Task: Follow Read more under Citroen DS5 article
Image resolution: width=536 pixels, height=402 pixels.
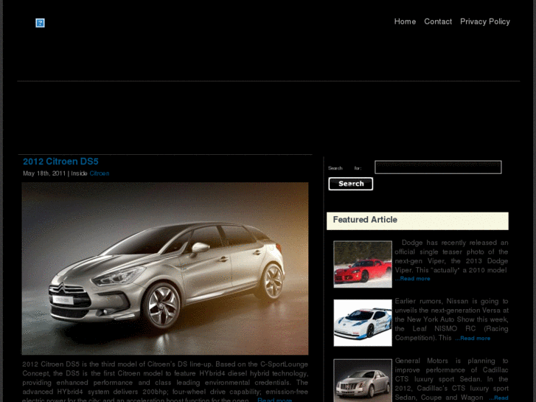Action: pyautogui.click(x=275, y=400)
